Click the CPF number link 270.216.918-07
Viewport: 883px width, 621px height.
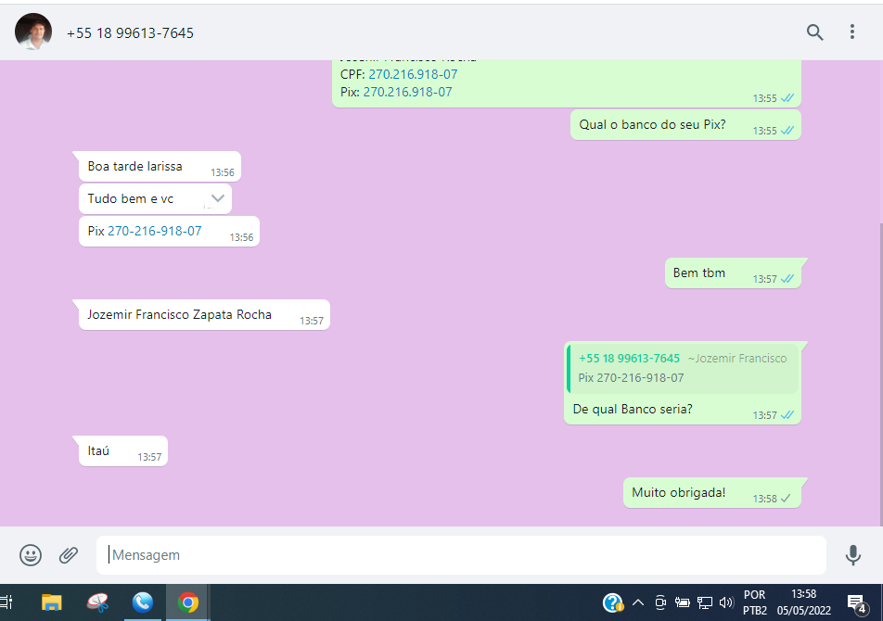coord(413,74)
